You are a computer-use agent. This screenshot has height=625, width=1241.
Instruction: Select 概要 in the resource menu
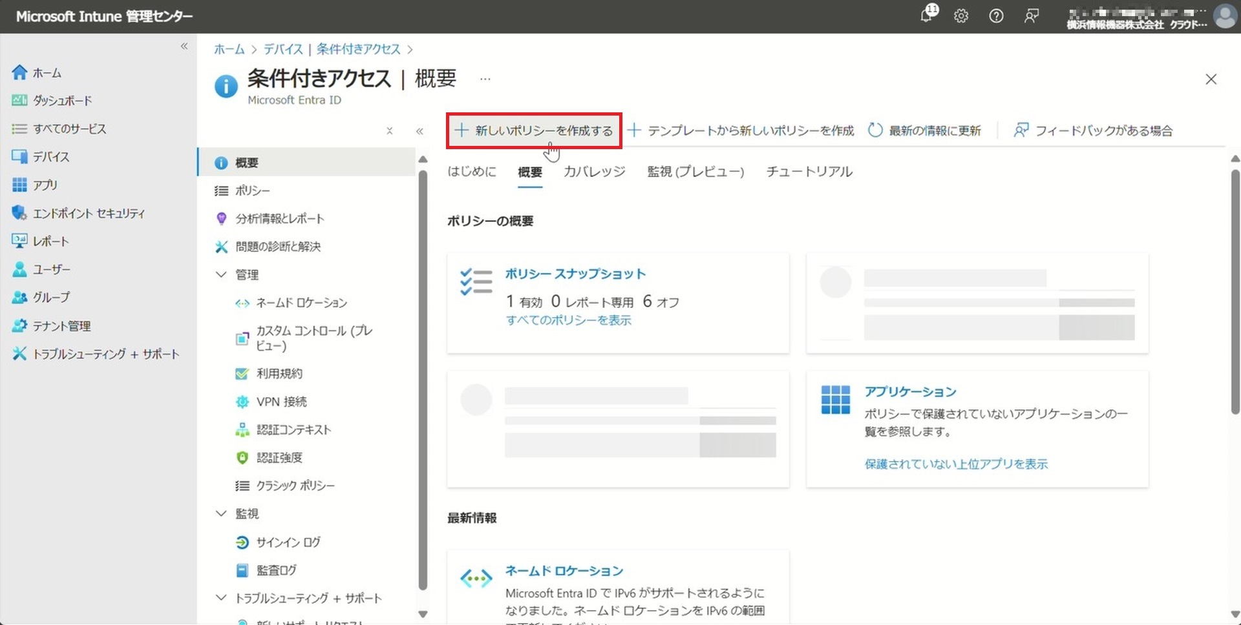(x=306, y=163)
